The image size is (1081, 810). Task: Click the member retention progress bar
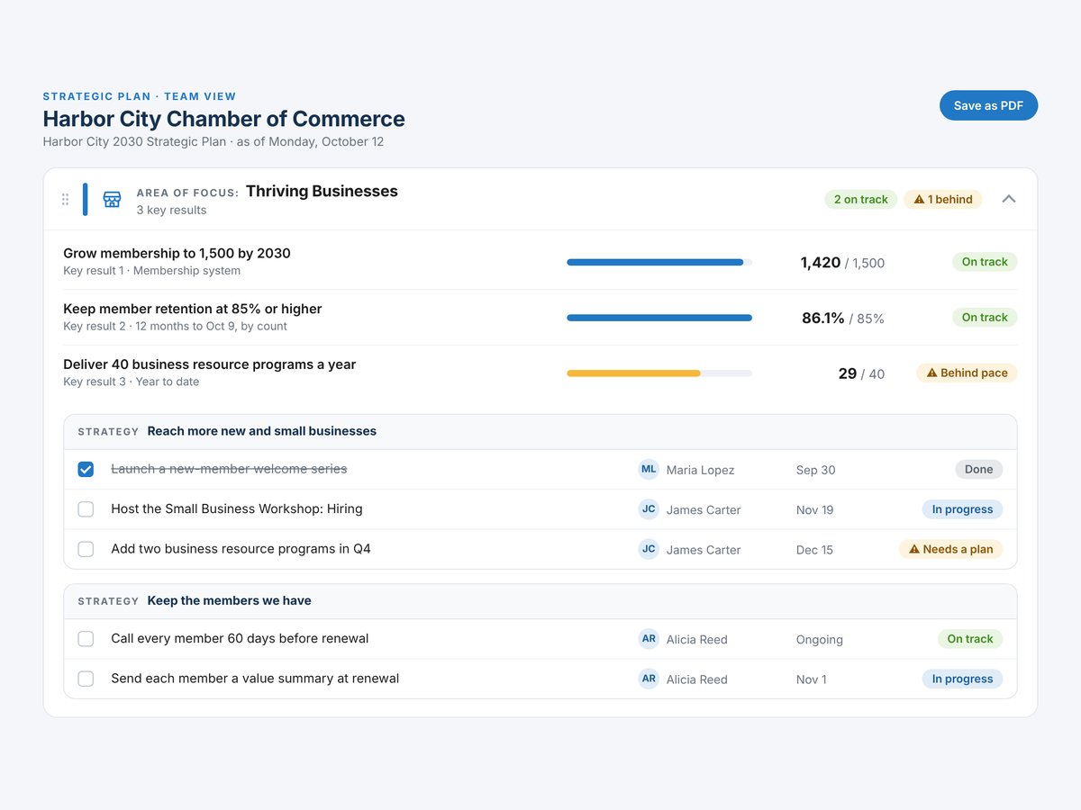pyautogui.click(x=659, y=318)
